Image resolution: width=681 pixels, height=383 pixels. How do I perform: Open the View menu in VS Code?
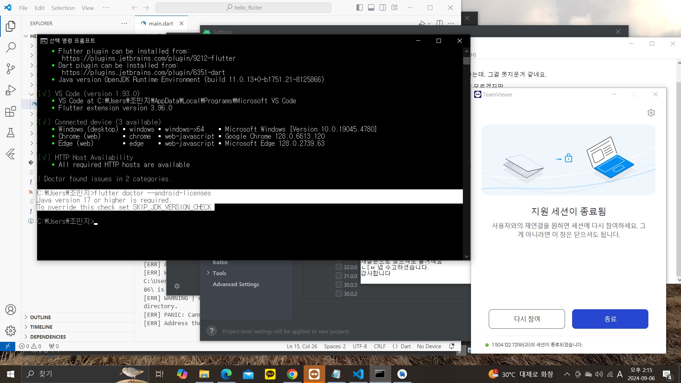click(x=88, y=8)
